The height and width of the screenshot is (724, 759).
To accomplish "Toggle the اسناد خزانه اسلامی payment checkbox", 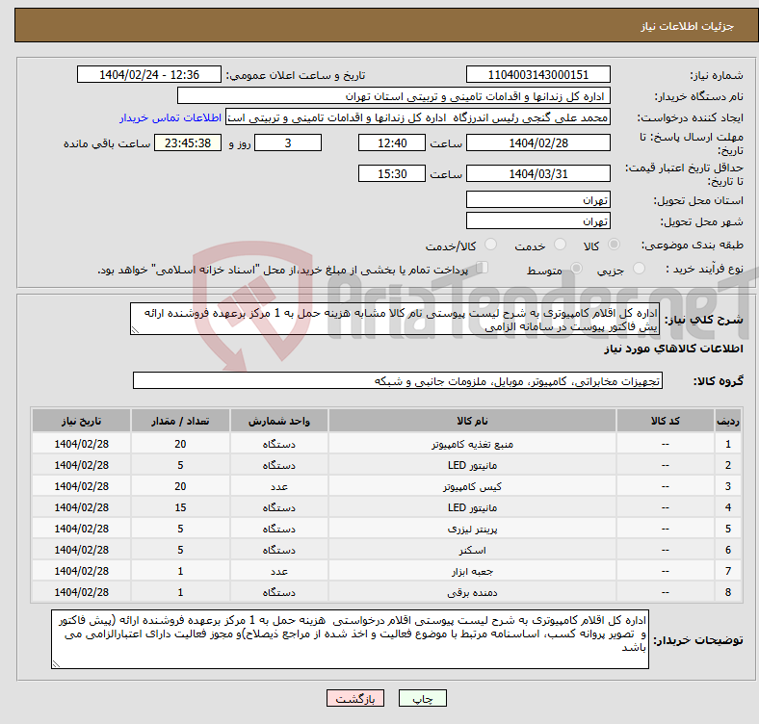I will pos(482,267).
